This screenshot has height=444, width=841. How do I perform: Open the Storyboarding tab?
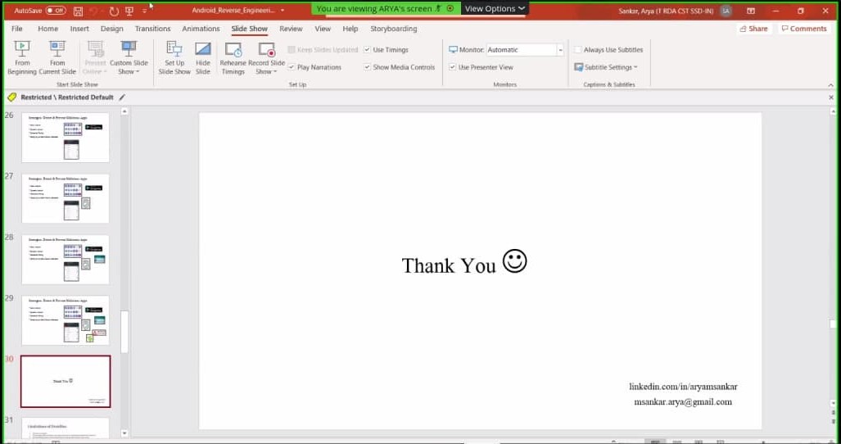pyautogui.click(x=394, y=29)
